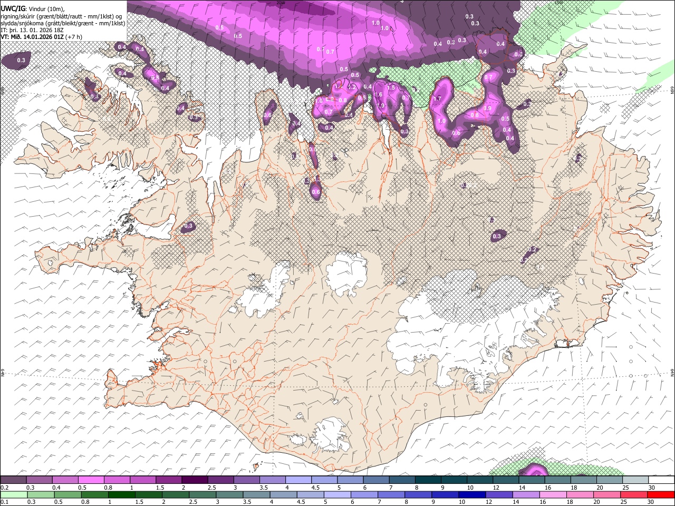This screenshot has width=675, height=506.
Task: Click the 1.6 snowfall value on the map
Action: click(x=378, y=95)
